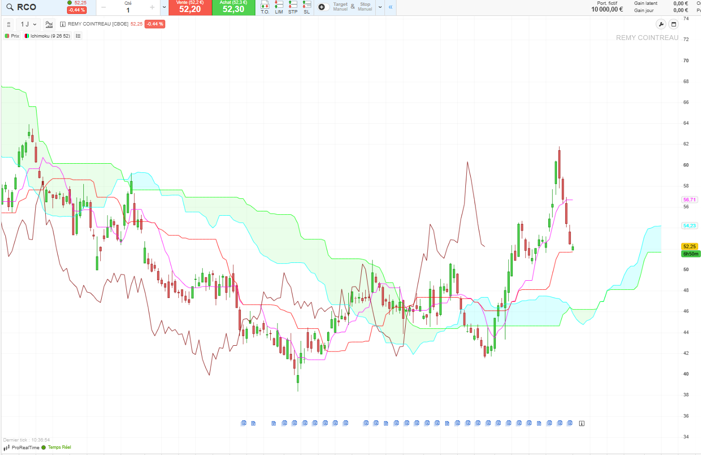Click the info icon next to REMY COINTREAU
The width and height of the screenshot is (701, 455).
coord(63,24)
